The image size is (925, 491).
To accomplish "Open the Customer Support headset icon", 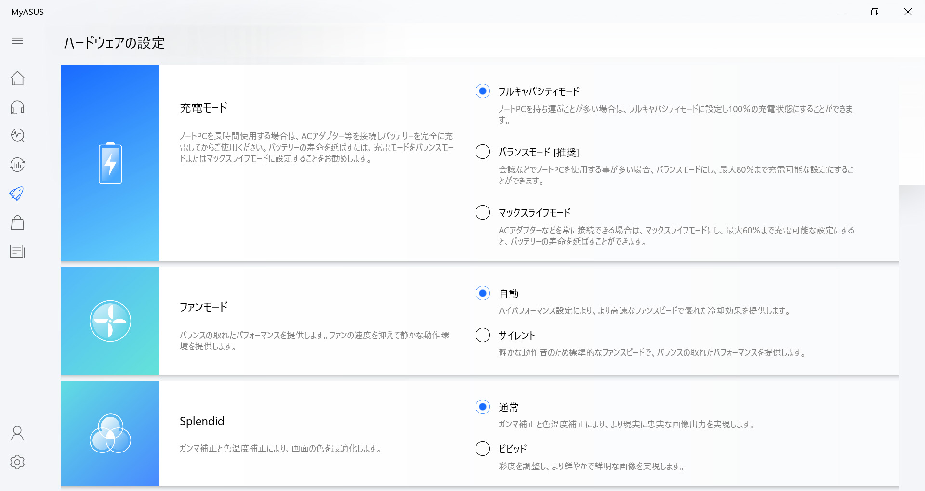I will [17, 107].
